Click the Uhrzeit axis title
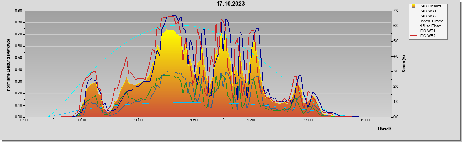The image size is (462, 142). pos(384,129)
